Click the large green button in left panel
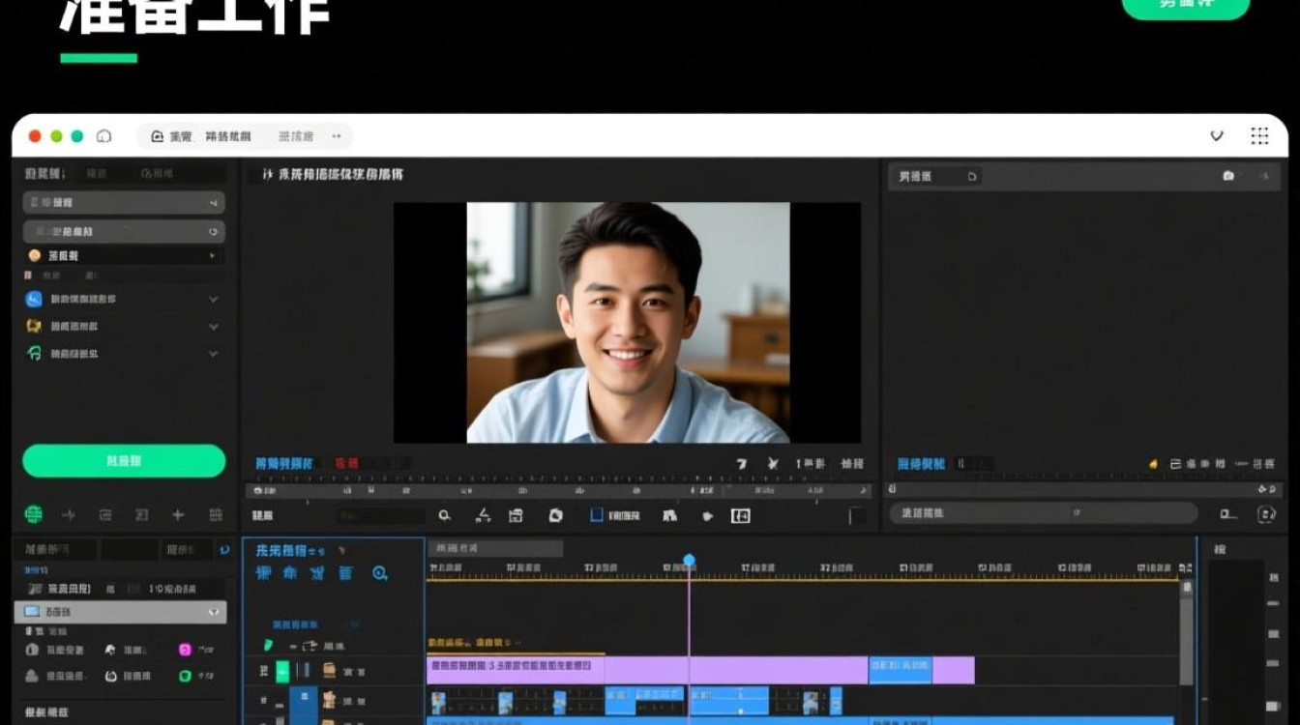The image size is (1300, 725). 124,461
